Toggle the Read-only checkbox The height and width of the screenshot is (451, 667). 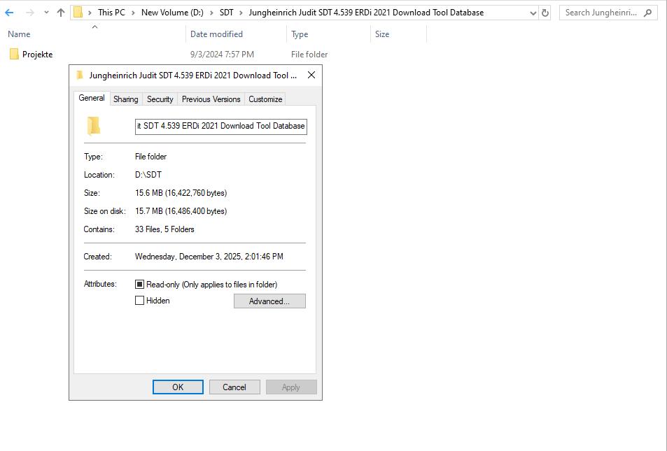[x=139, y=284]
